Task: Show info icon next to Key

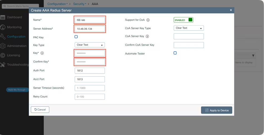Action: point(42,53)
